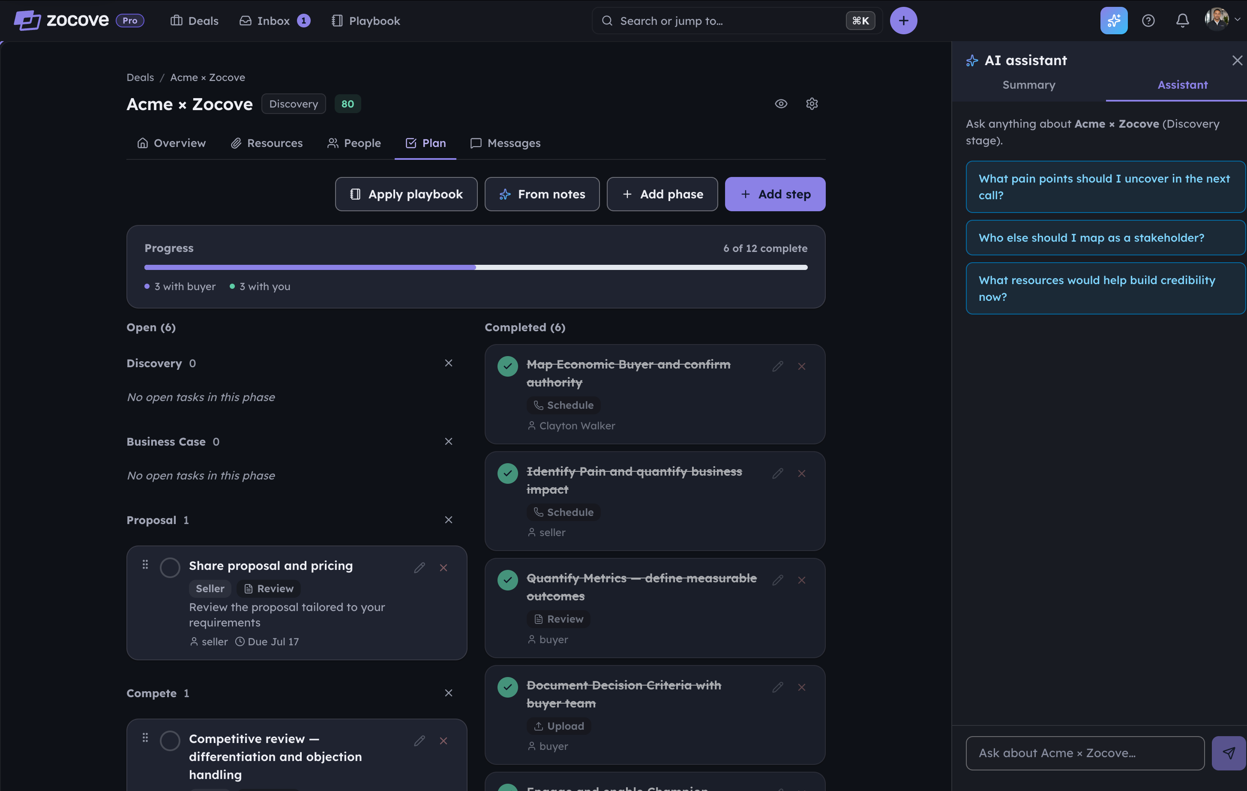Uncheck Quantify Metrics step
The height and width of the screenshot is (791, 1247).
pos(507,580)
